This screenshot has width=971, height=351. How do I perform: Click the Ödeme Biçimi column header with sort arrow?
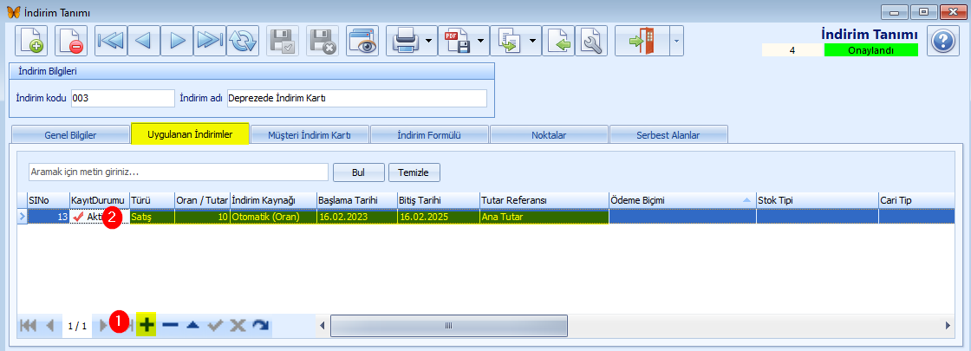682,200
